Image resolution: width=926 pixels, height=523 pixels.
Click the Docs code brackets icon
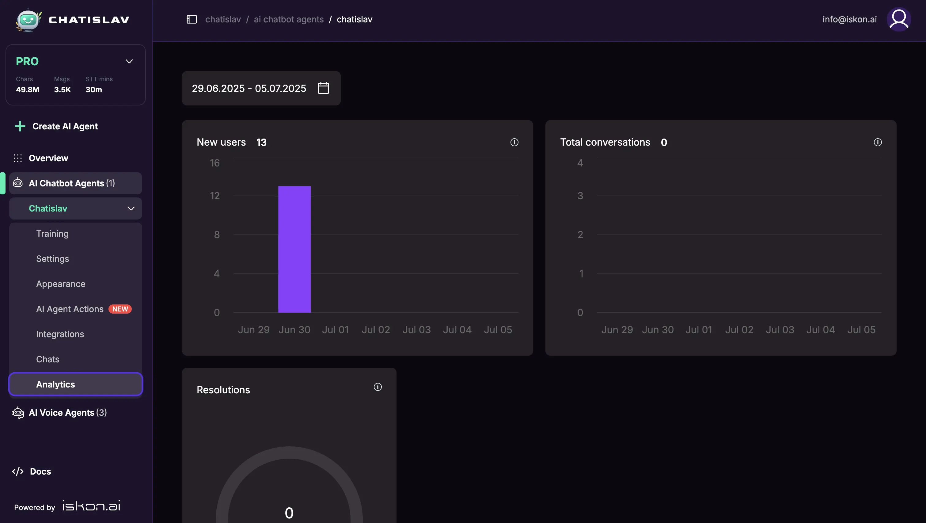pyautogui.click(x=17, y=471)
